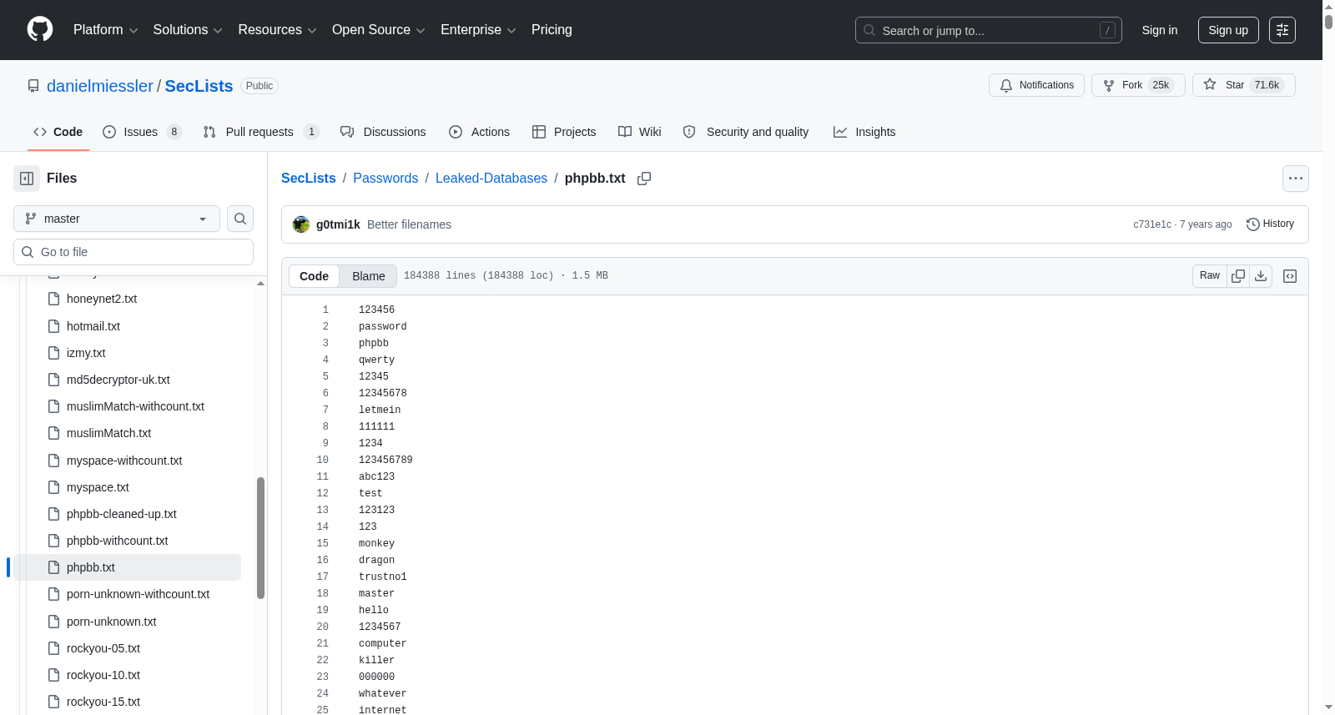Expand the Platform menu
The width and height of the screenshot is (1335, 715).
105,30
